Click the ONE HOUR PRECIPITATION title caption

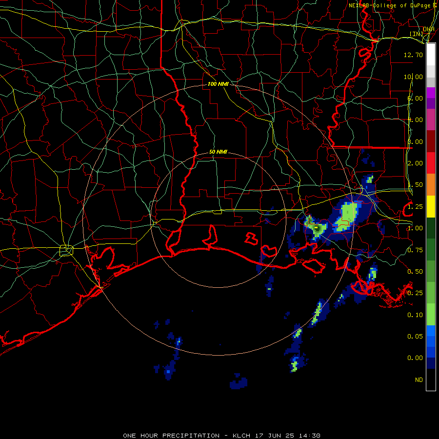[221, 436]
